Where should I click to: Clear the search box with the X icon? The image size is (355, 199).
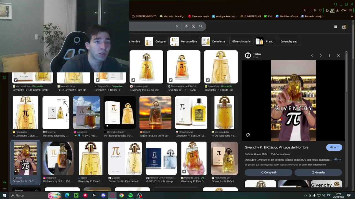point(177,26)
